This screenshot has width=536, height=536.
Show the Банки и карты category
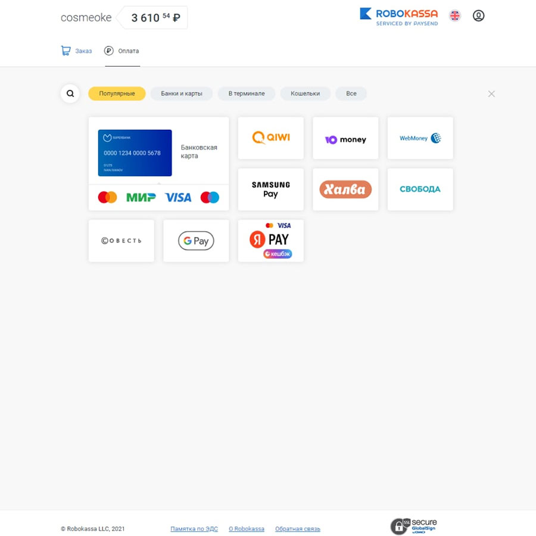[182, 94]
